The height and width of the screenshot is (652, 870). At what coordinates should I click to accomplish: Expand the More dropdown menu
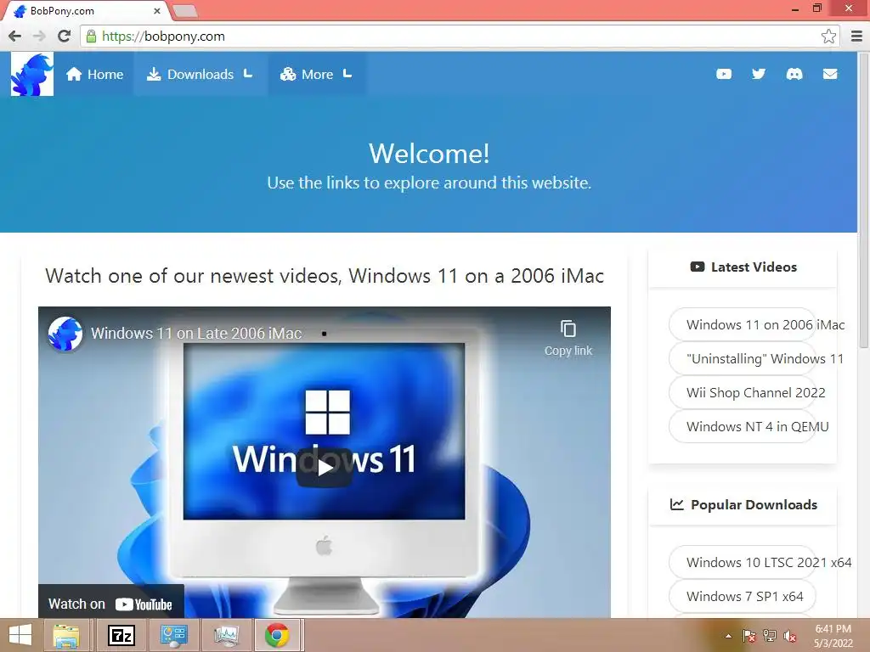pos(317,75)
